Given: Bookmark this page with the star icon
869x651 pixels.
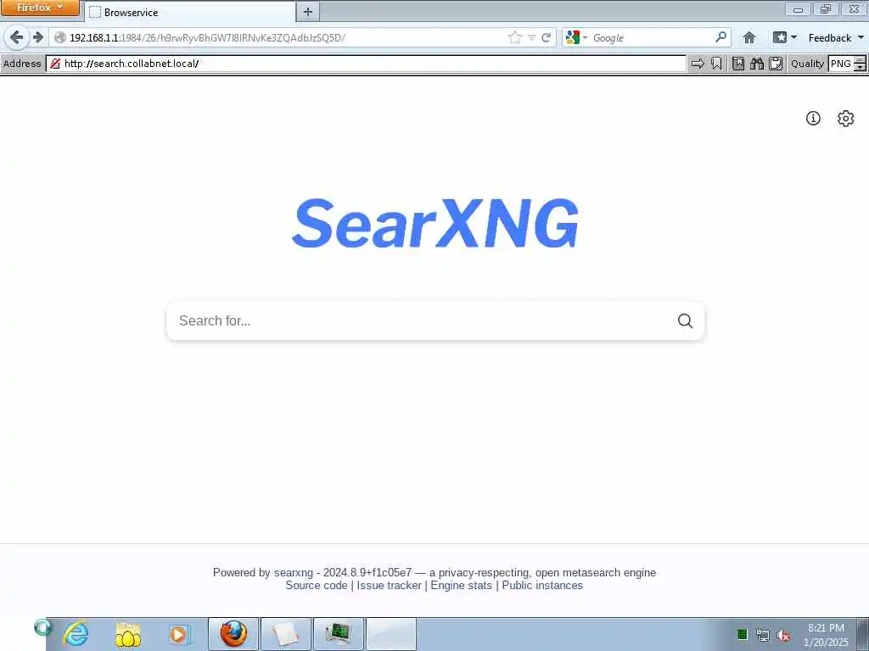Looking at the screenshot, I should (x=515, y=37).
